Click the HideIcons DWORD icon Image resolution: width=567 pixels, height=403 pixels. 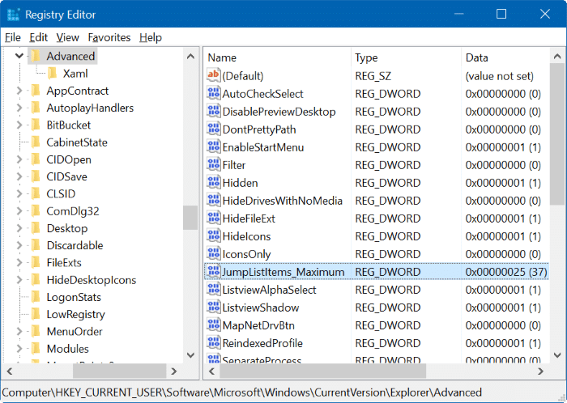coord(213,235)
